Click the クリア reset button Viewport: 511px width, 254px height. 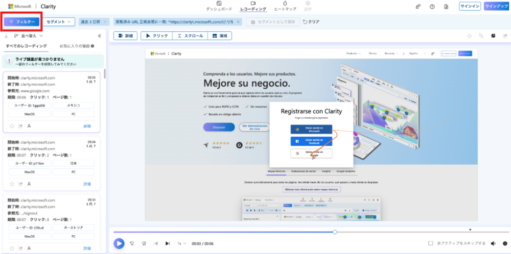(x=311, y=22)
